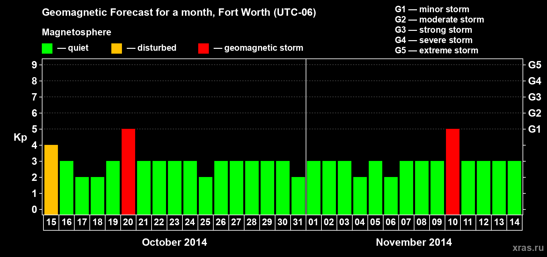The image size is (547, 257).
Task: Click the Kp axis value '5'
Action: 34,129
